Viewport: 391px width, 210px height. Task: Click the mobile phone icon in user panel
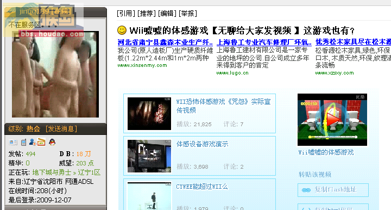tap(23, 143)
